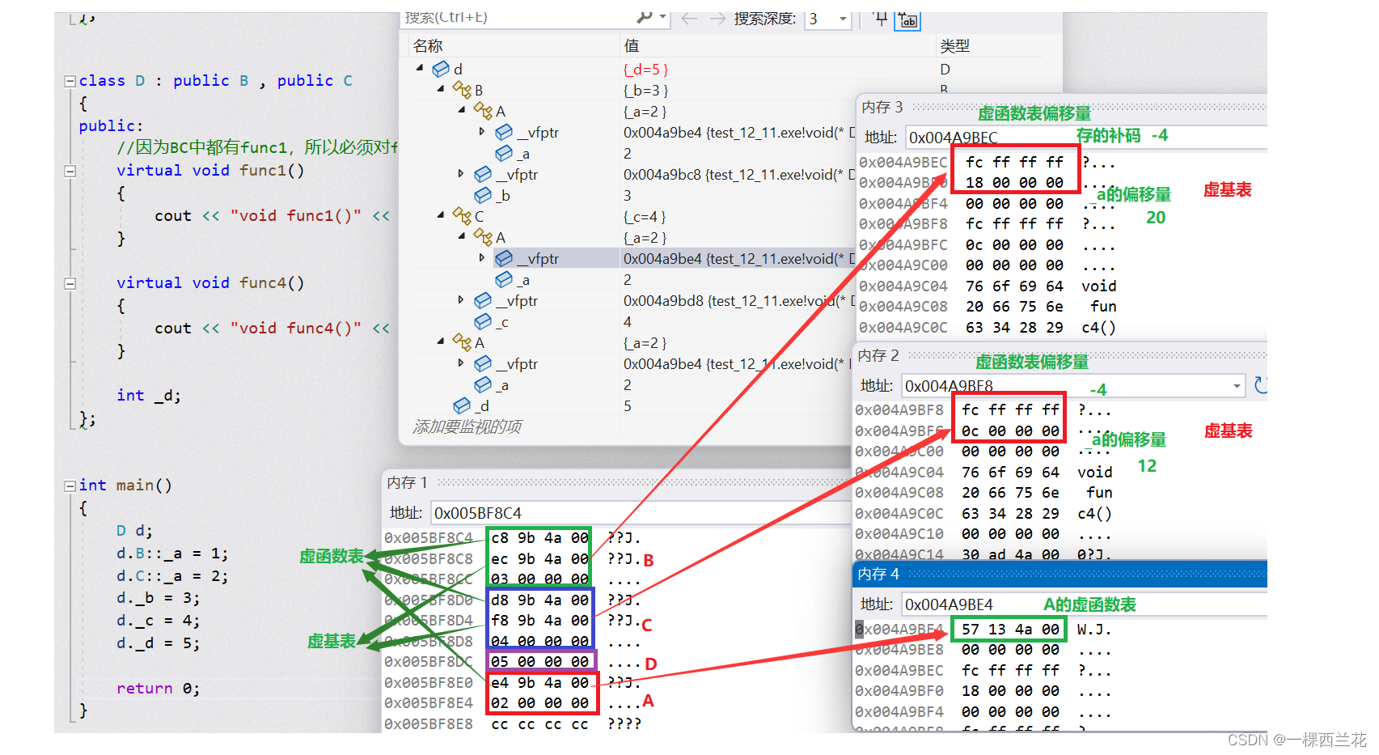This screenshot has width=1379, height=755.
Task: Activate the 内存 4 window title bar
Action: point(1060,574)
